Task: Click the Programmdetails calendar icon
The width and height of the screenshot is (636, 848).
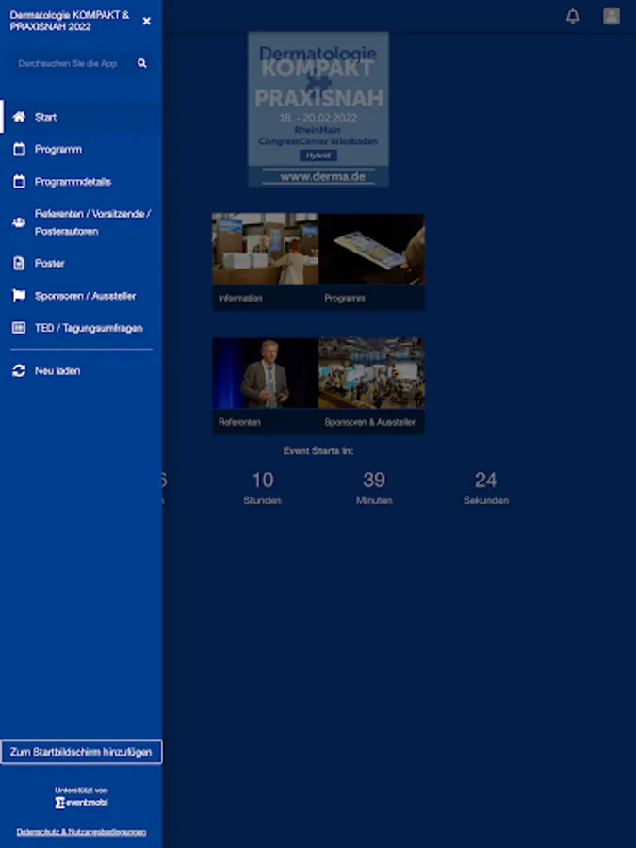Action: pos(19,182)
